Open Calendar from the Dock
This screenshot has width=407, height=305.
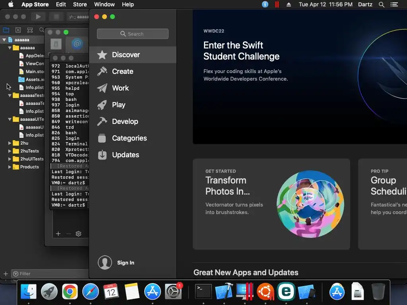111,291
